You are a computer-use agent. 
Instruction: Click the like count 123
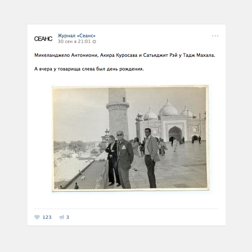pyautogui.click(x=47, y=217)
